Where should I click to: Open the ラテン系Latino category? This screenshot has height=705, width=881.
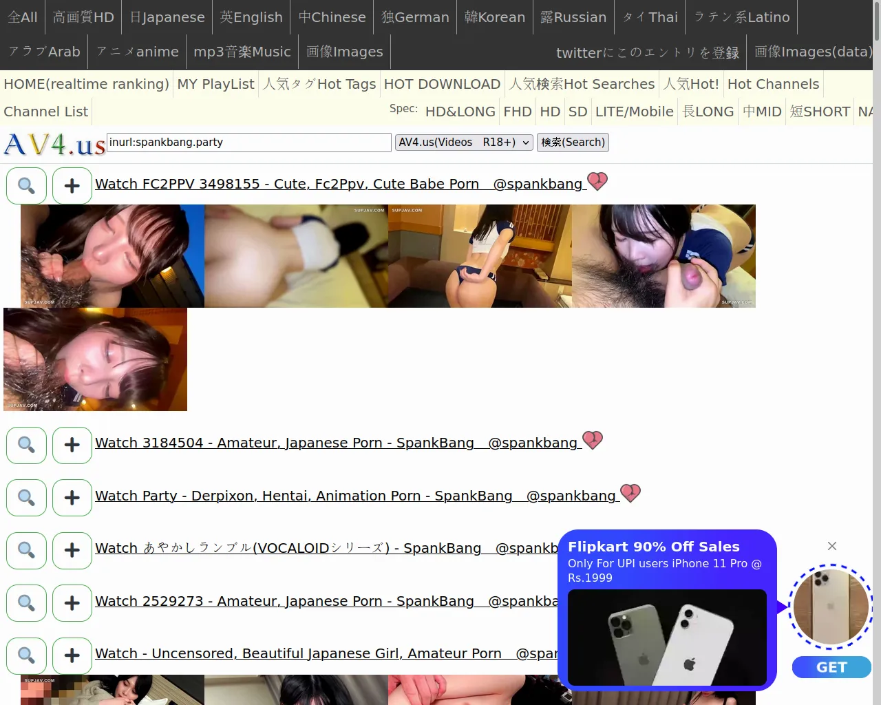742,17
